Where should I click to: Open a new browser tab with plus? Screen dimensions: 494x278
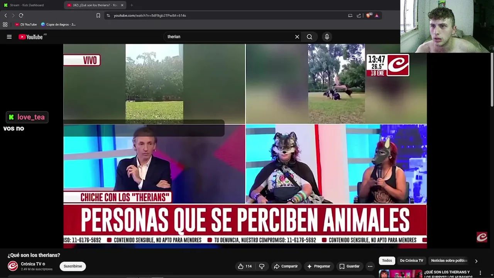click(132, 5)
